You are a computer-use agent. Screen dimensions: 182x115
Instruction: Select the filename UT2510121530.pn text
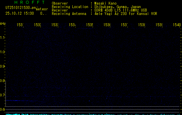click(21, 8)
